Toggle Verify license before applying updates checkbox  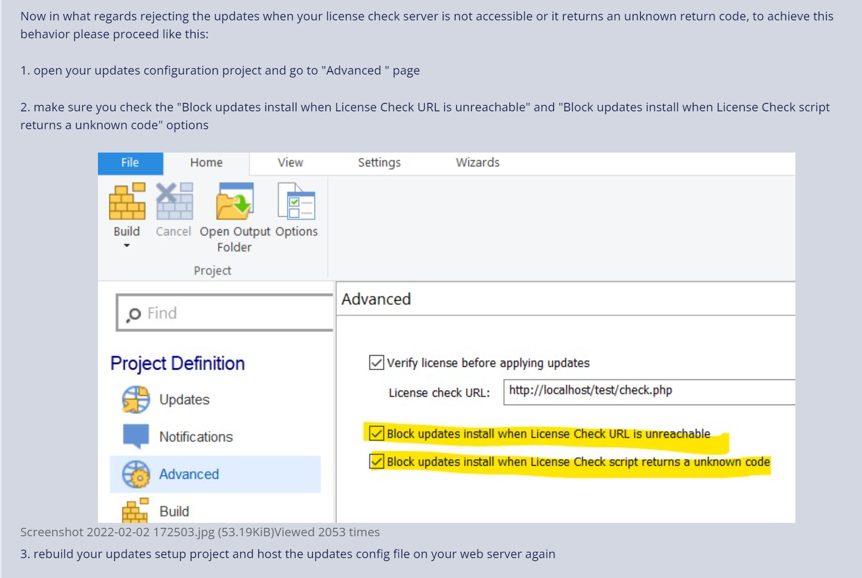point(376,363)
